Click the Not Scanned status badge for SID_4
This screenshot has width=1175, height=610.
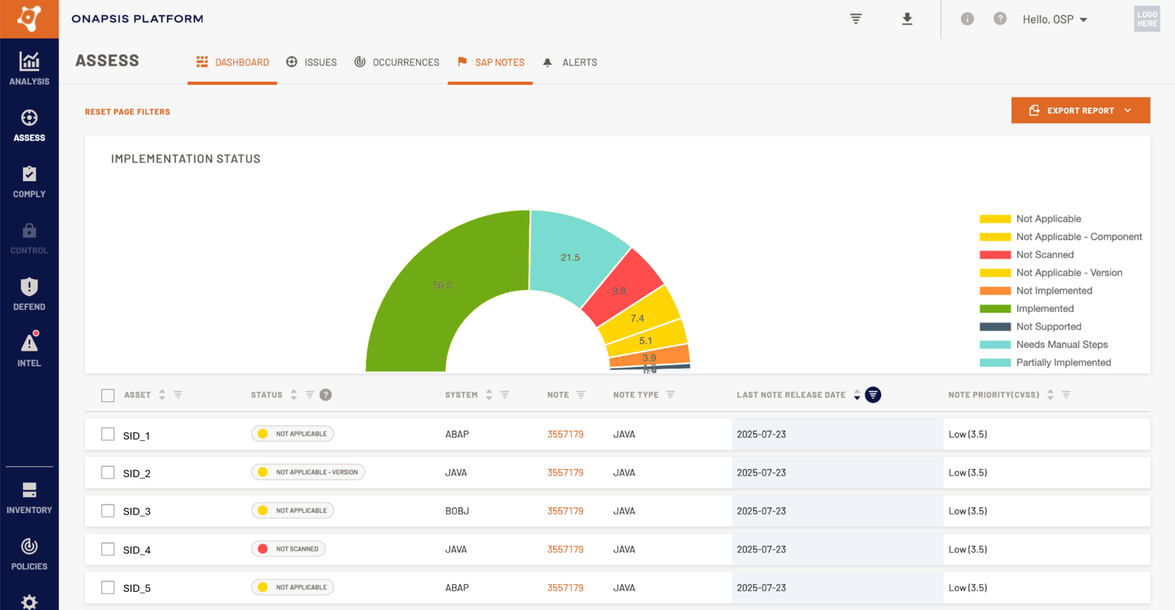[288, 549]
